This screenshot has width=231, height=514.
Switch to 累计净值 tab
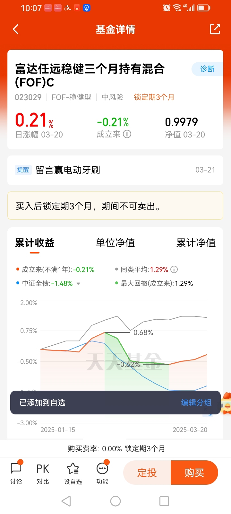tap(196, 243)
